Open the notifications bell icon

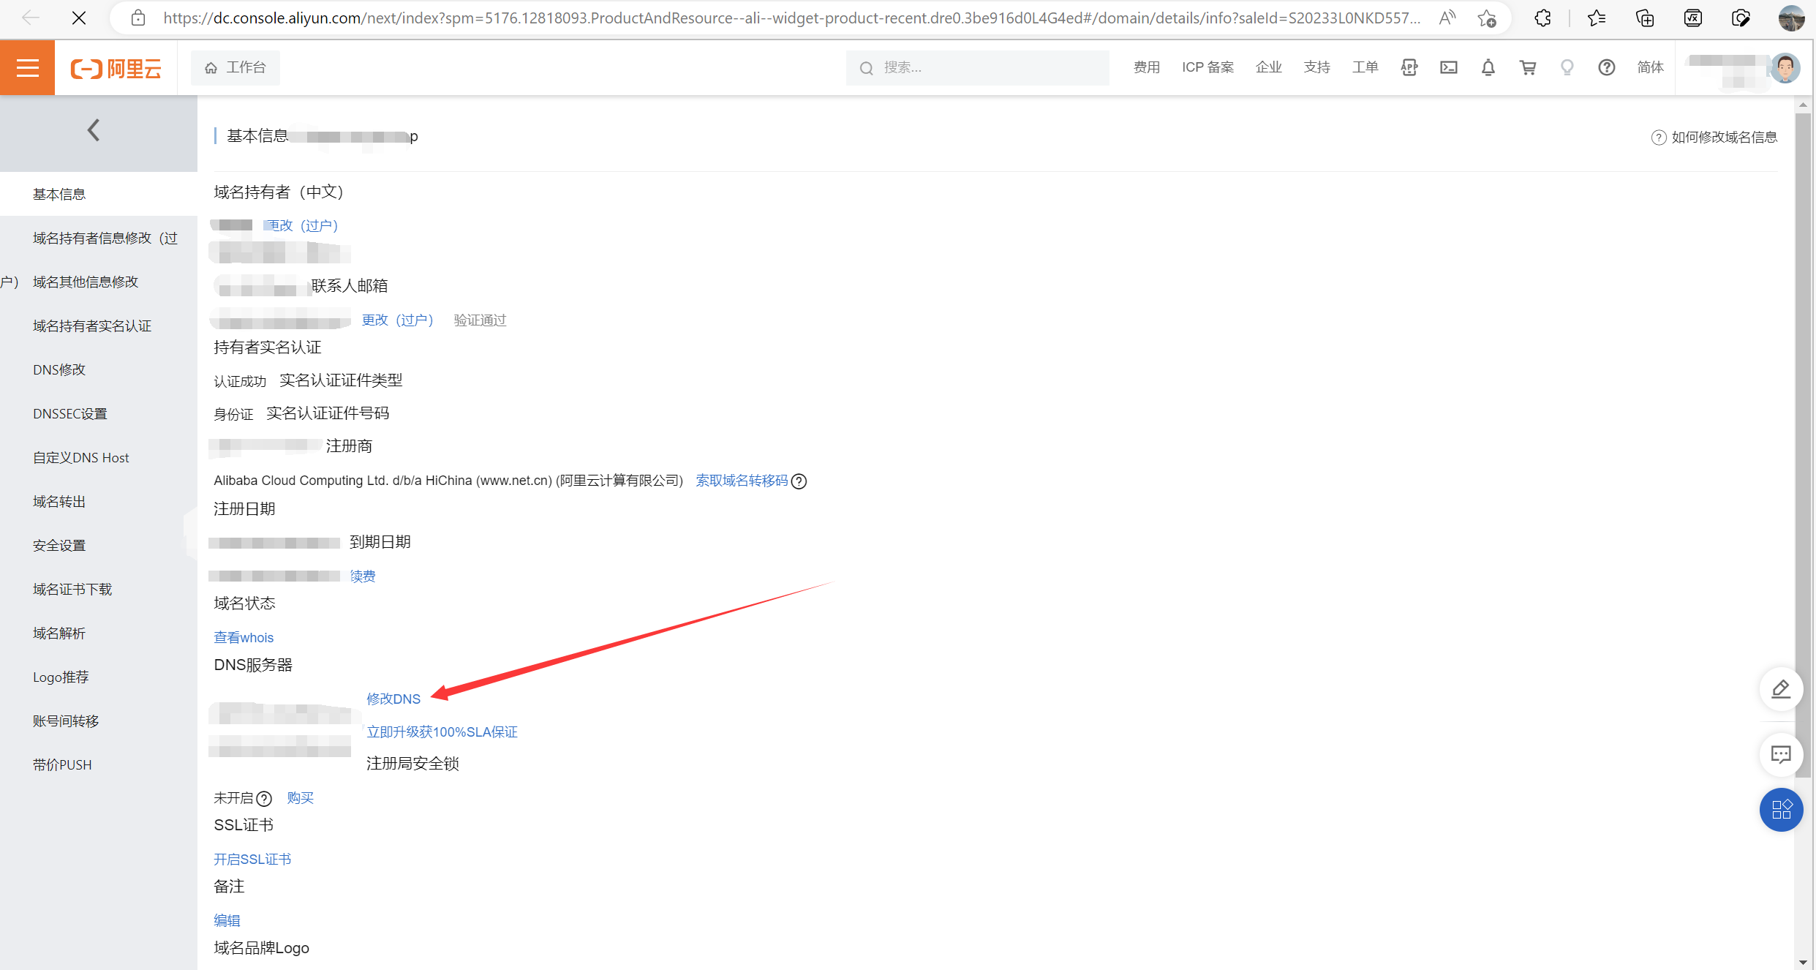click(1488, 67)
